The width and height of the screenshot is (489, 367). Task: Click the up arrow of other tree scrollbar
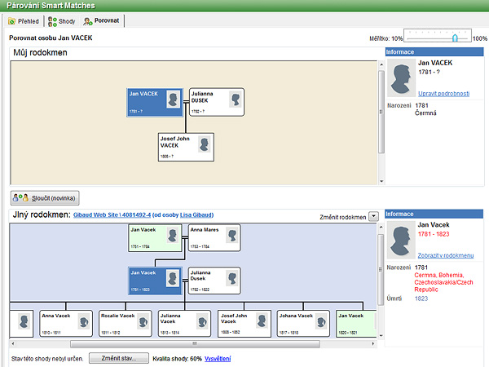click(x=381, y=228)
